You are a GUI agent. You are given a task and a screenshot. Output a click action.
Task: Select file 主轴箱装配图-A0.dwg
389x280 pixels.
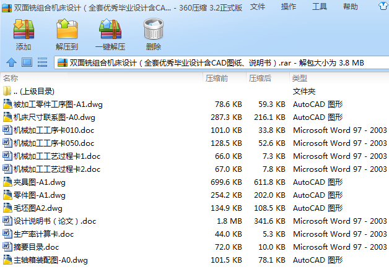coord(194,260)
